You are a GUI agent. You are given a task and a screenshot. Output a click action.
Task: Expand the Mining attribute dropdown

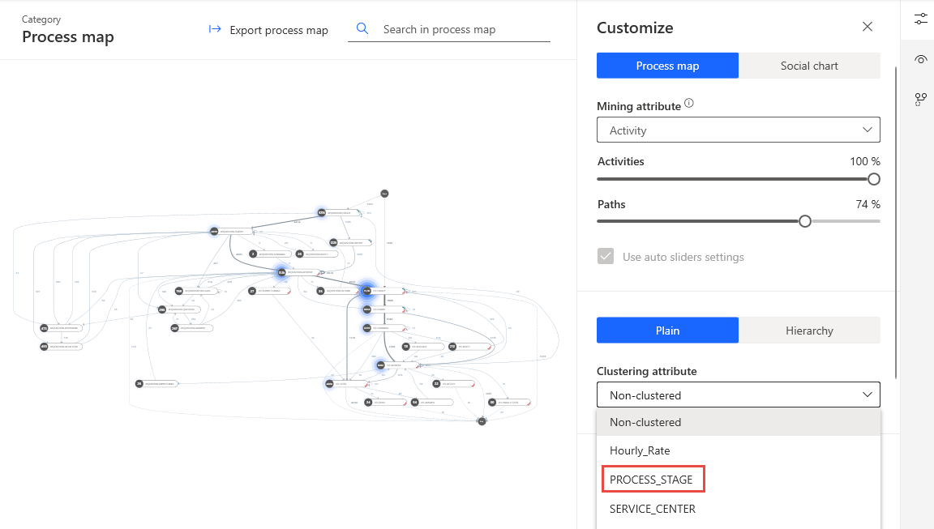pyautogui.click(x=738, y=130)
